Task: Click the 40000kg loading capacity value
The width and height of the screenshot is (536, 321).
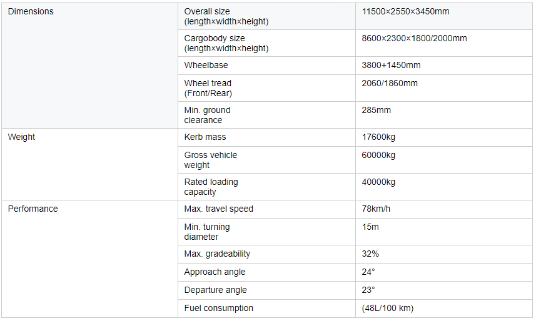Action: point(378,182)
